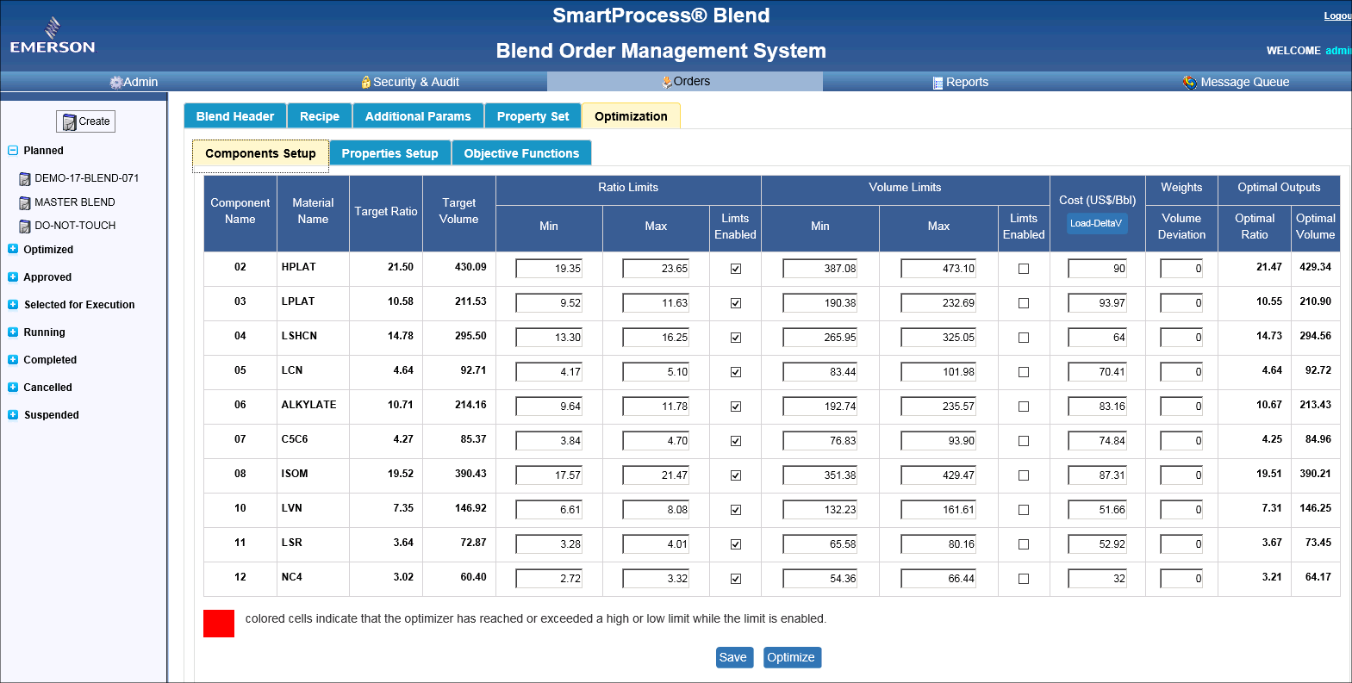Edit the ALKYLATE cost field
Image resolution: width=1352 pixels, height=683 pixels.
pos(1098,407)
